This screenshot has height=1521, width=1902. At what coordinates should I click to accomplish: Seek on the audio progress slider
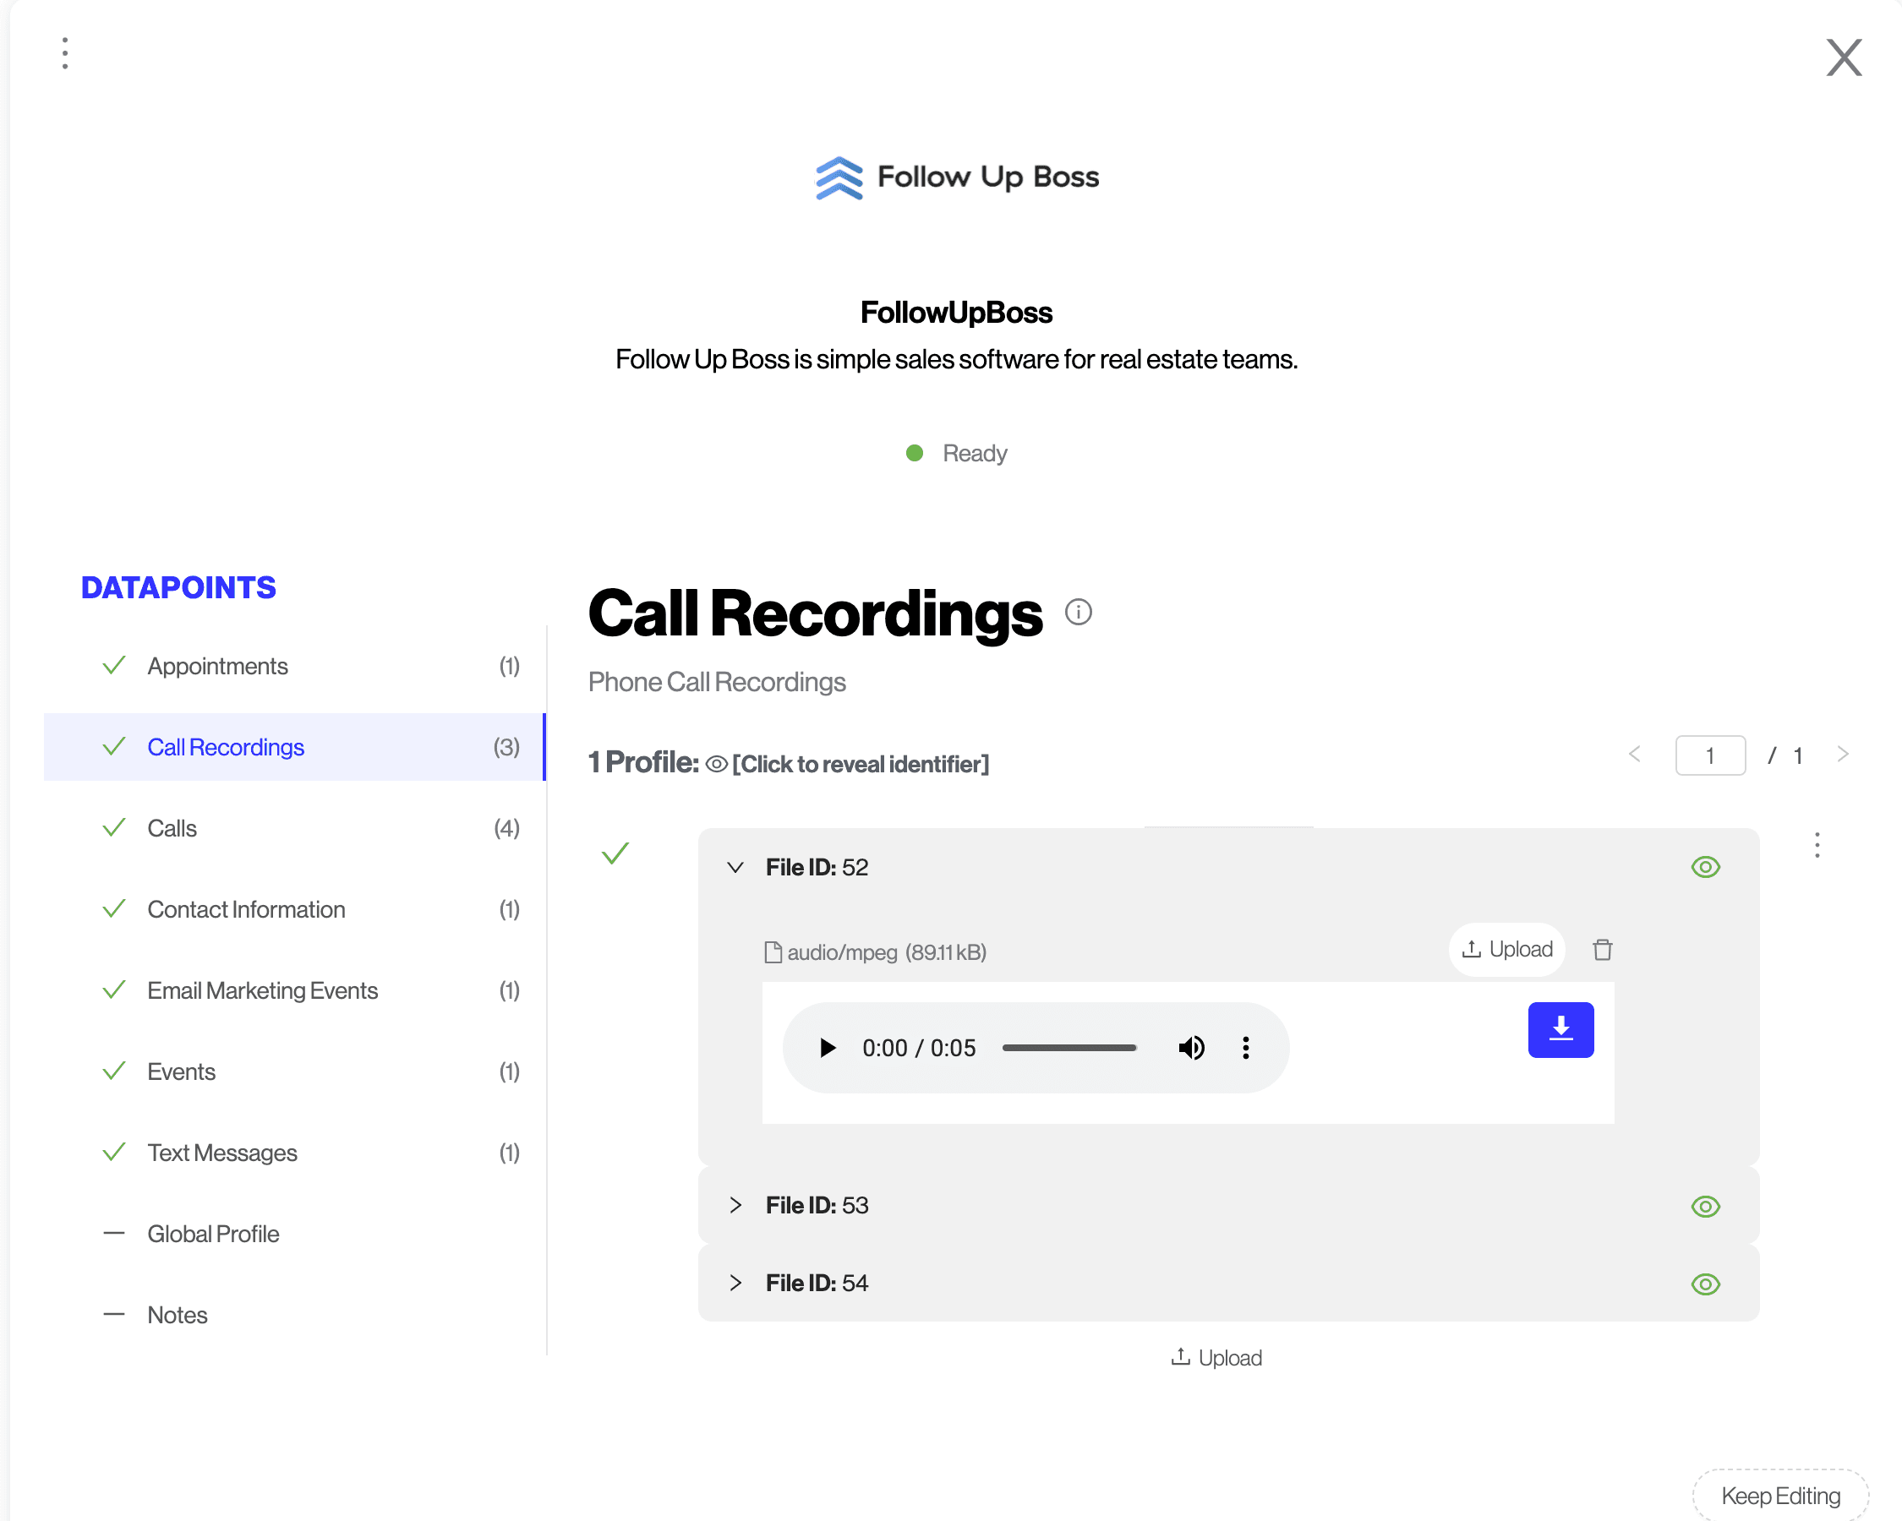1069,1048
